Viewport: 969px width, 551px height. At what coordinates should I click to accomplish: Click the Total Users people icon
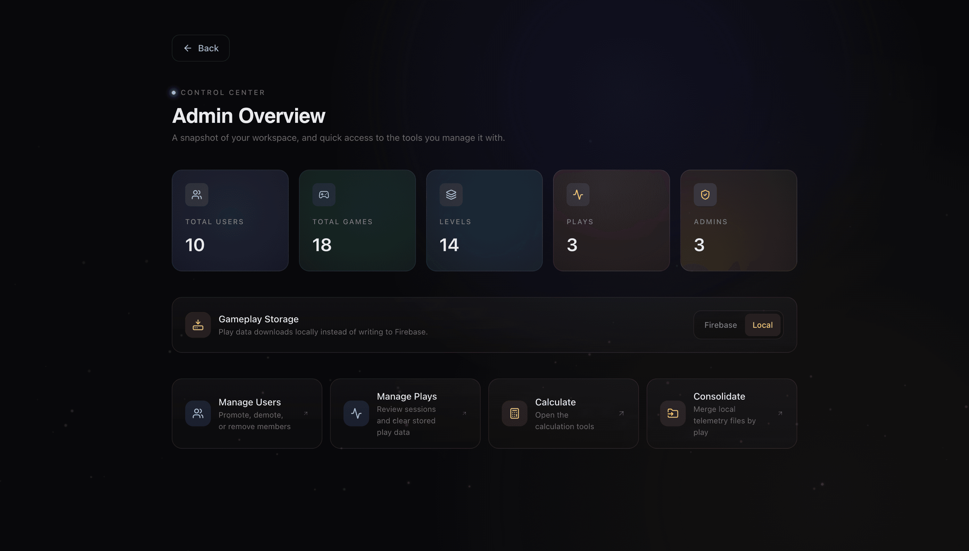point(197,194)
